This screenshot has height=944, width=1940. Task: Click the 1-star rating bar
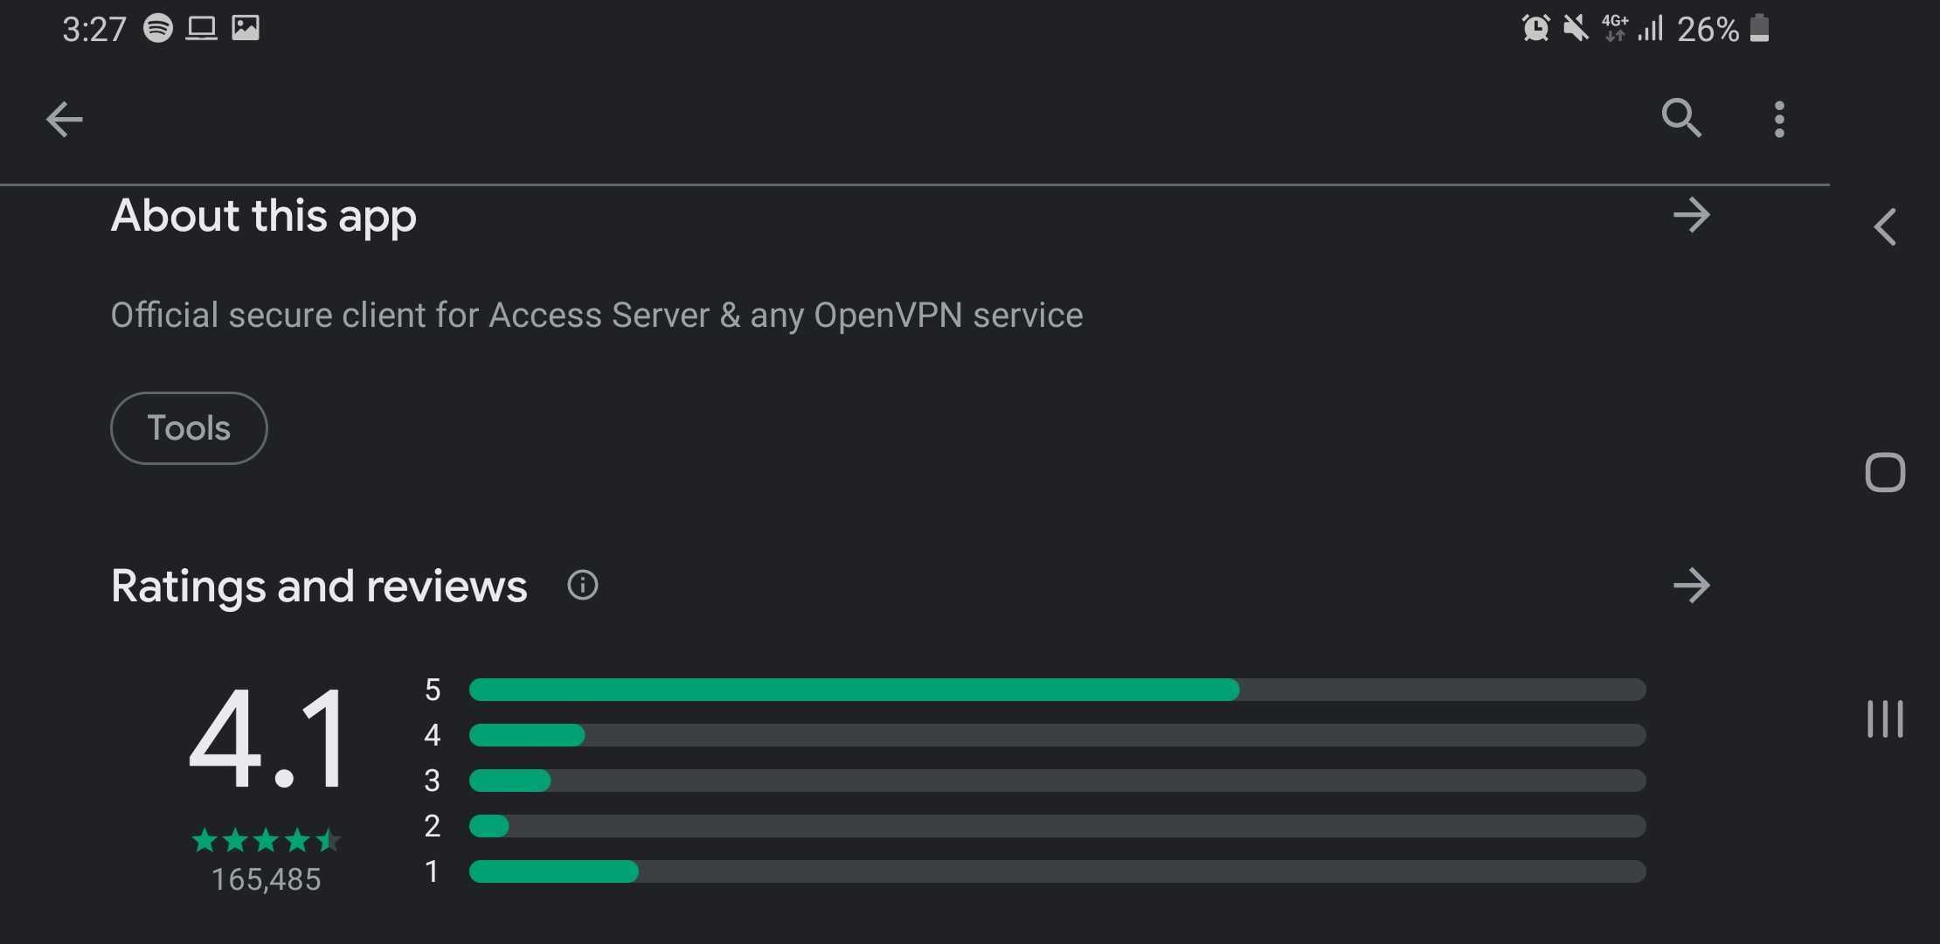1057,871
